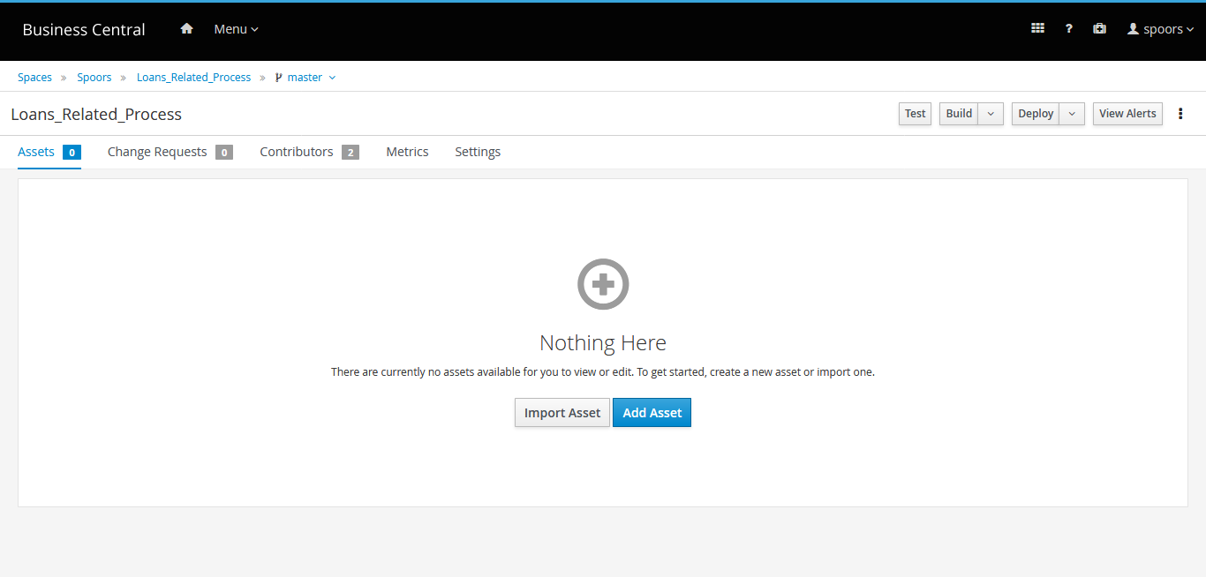
Task: Navigate to Spaces breadcrumb link
Action: pos(34,78)
